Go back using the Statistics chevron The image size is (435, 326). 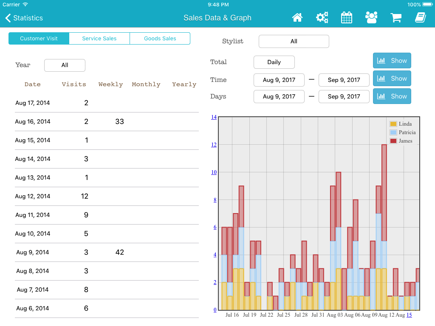click(x=24, y=18)
